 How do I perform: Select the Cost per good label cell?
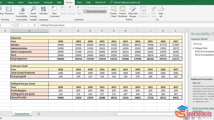[29, 76]
